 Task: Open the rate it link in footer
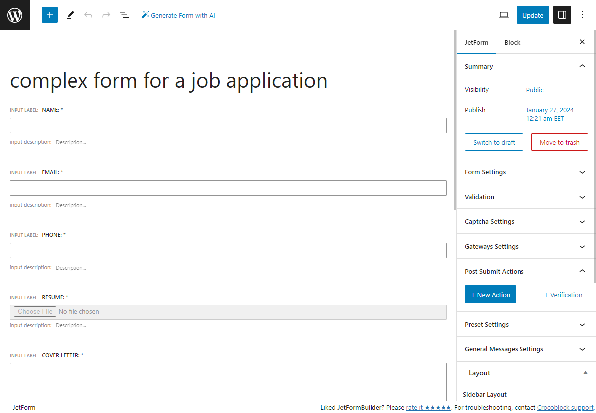(414, 407)
